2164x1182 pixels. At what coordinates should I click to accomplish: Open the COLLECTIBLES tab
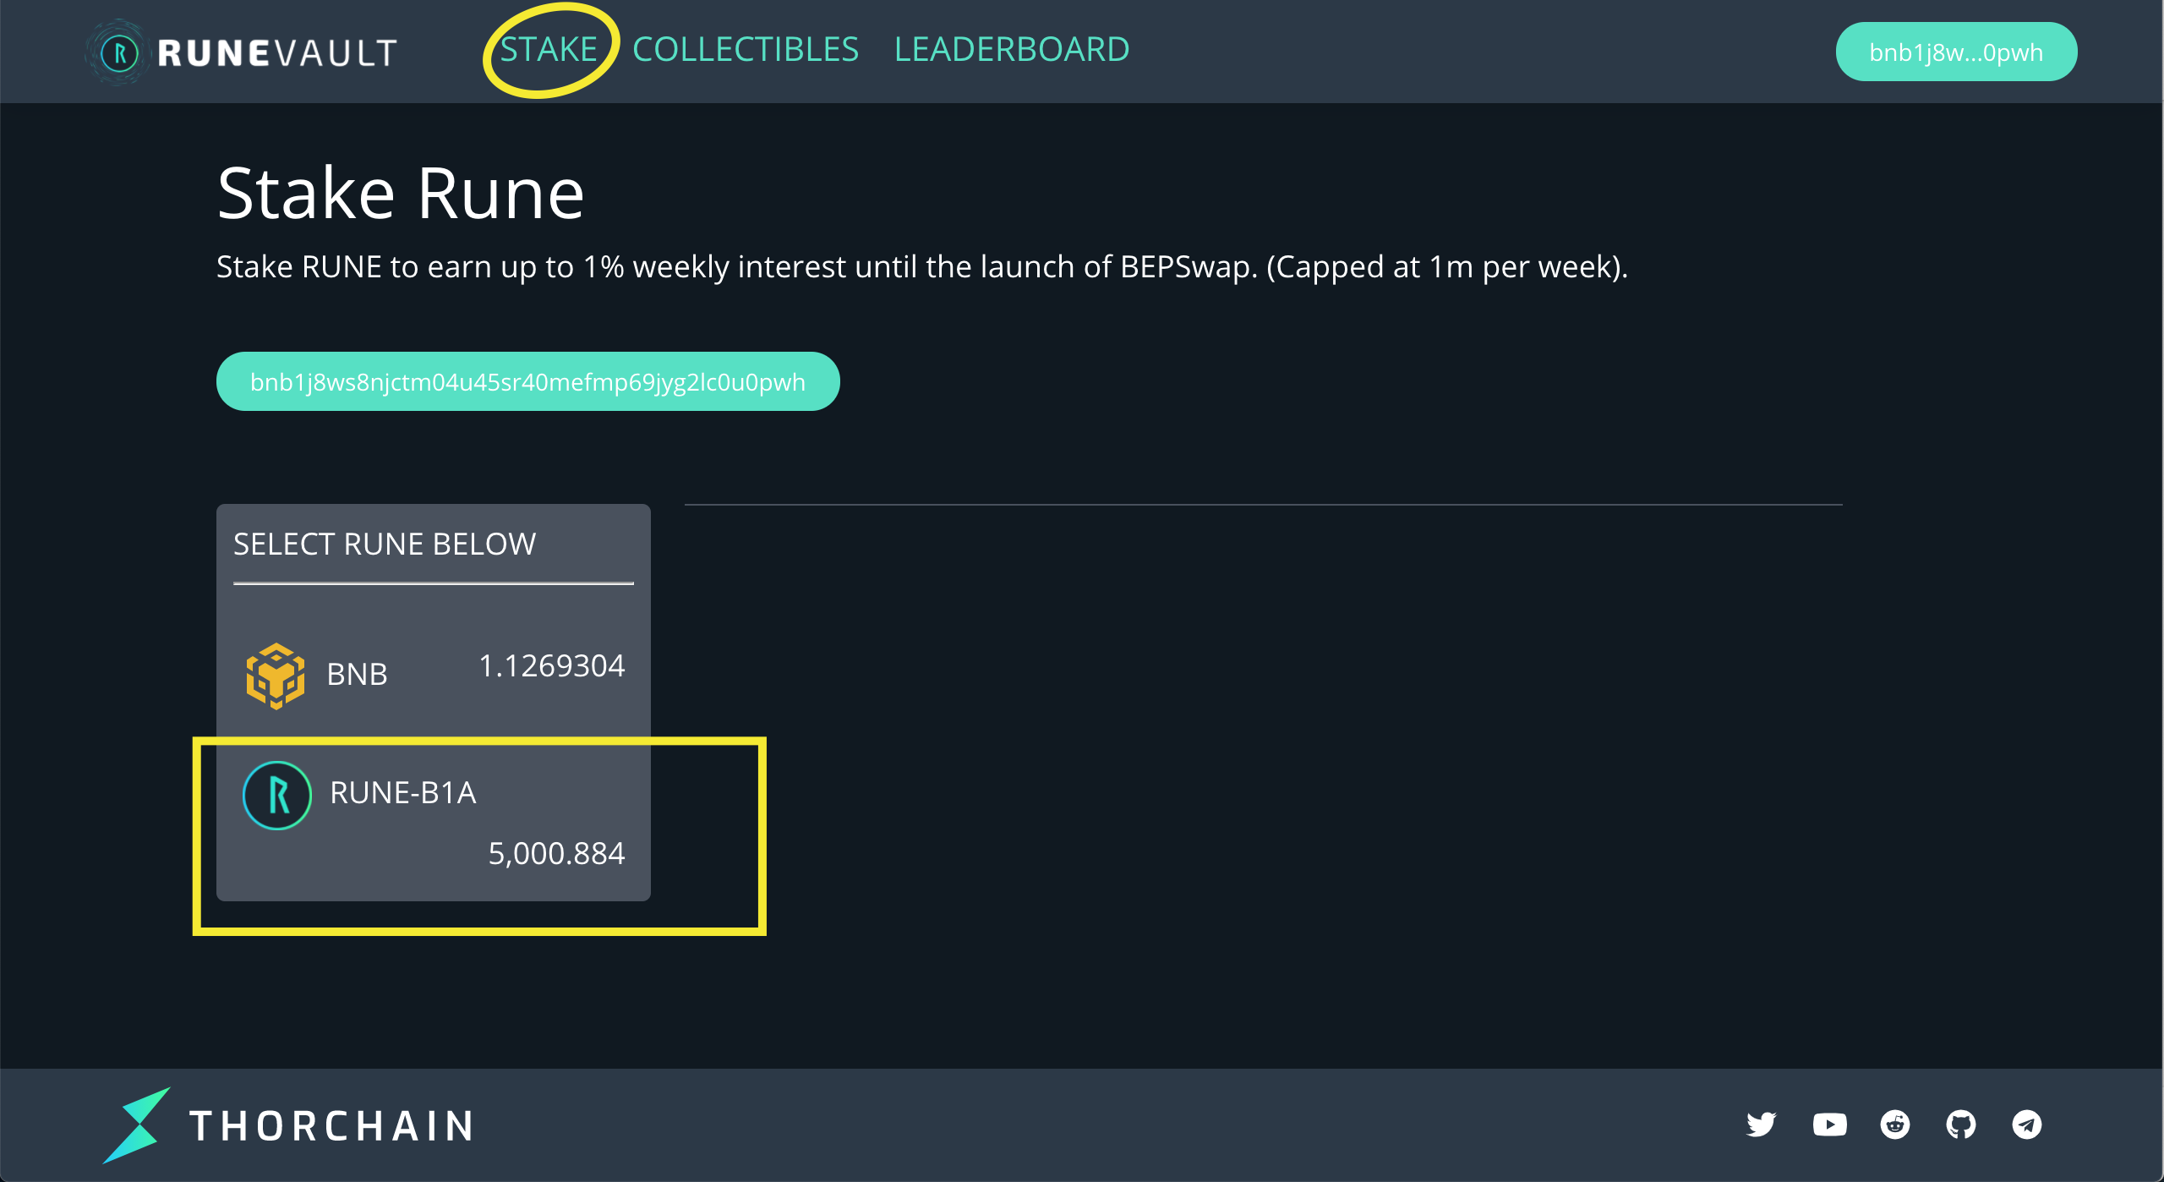[746, 49]
